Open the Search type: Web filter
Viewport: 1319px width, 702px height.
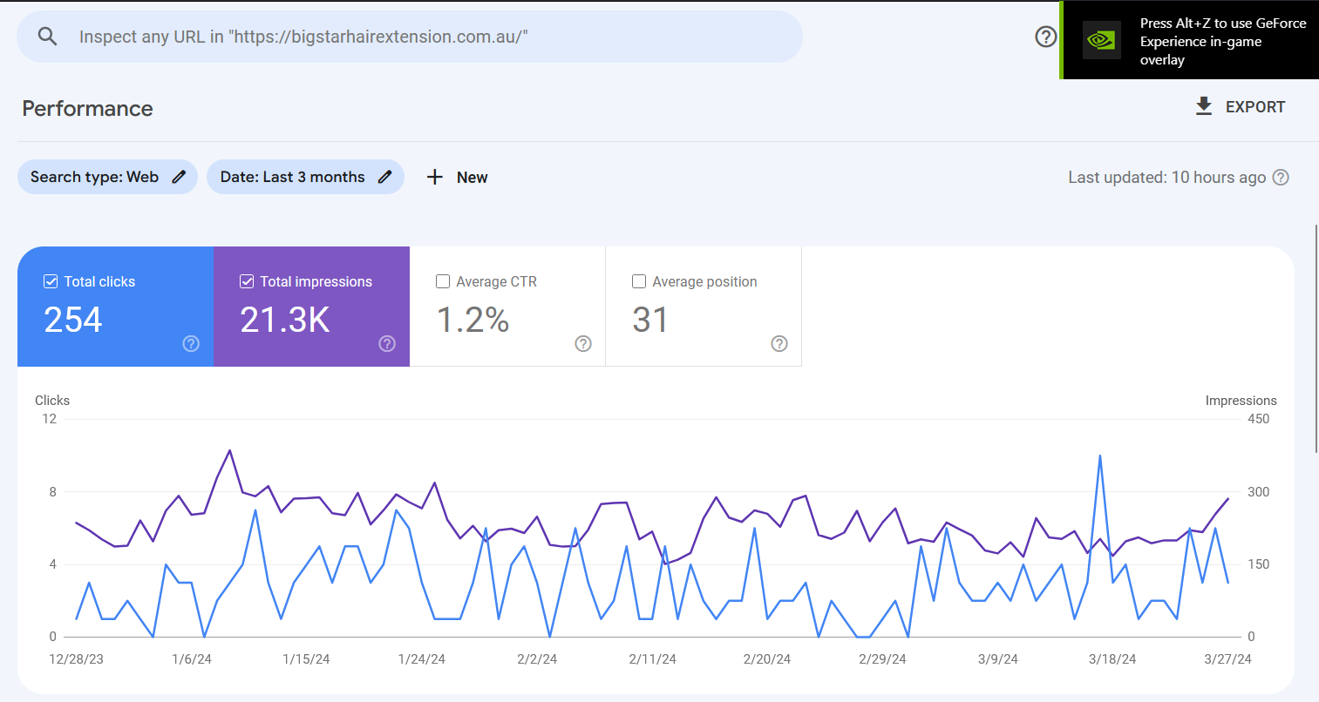95,177
